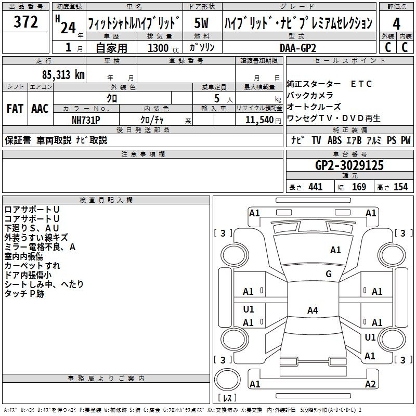This screenshot has height=416, width=416.
Task: Click the U1 dent mark above the A4 level
Action: click(x=249, y=309)
